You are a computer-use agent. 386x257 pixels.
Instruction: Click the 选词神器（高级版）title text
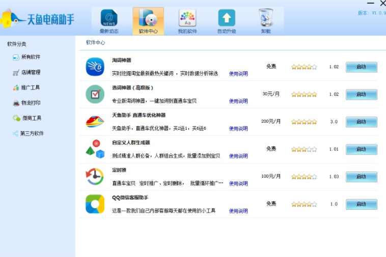(x=133, y=88)
